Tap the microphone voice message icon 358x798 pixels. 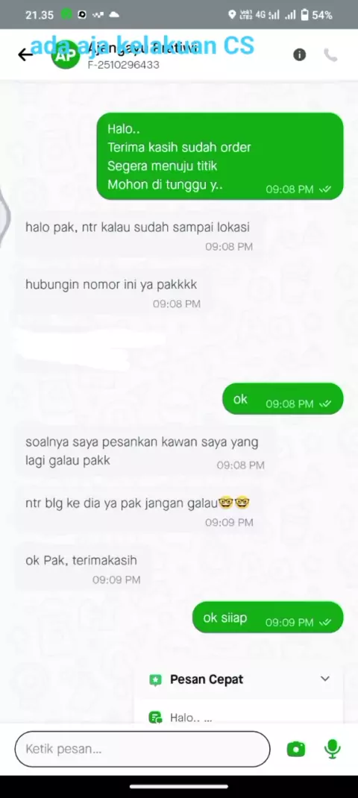pyautogui.click(x=333, y=749)
